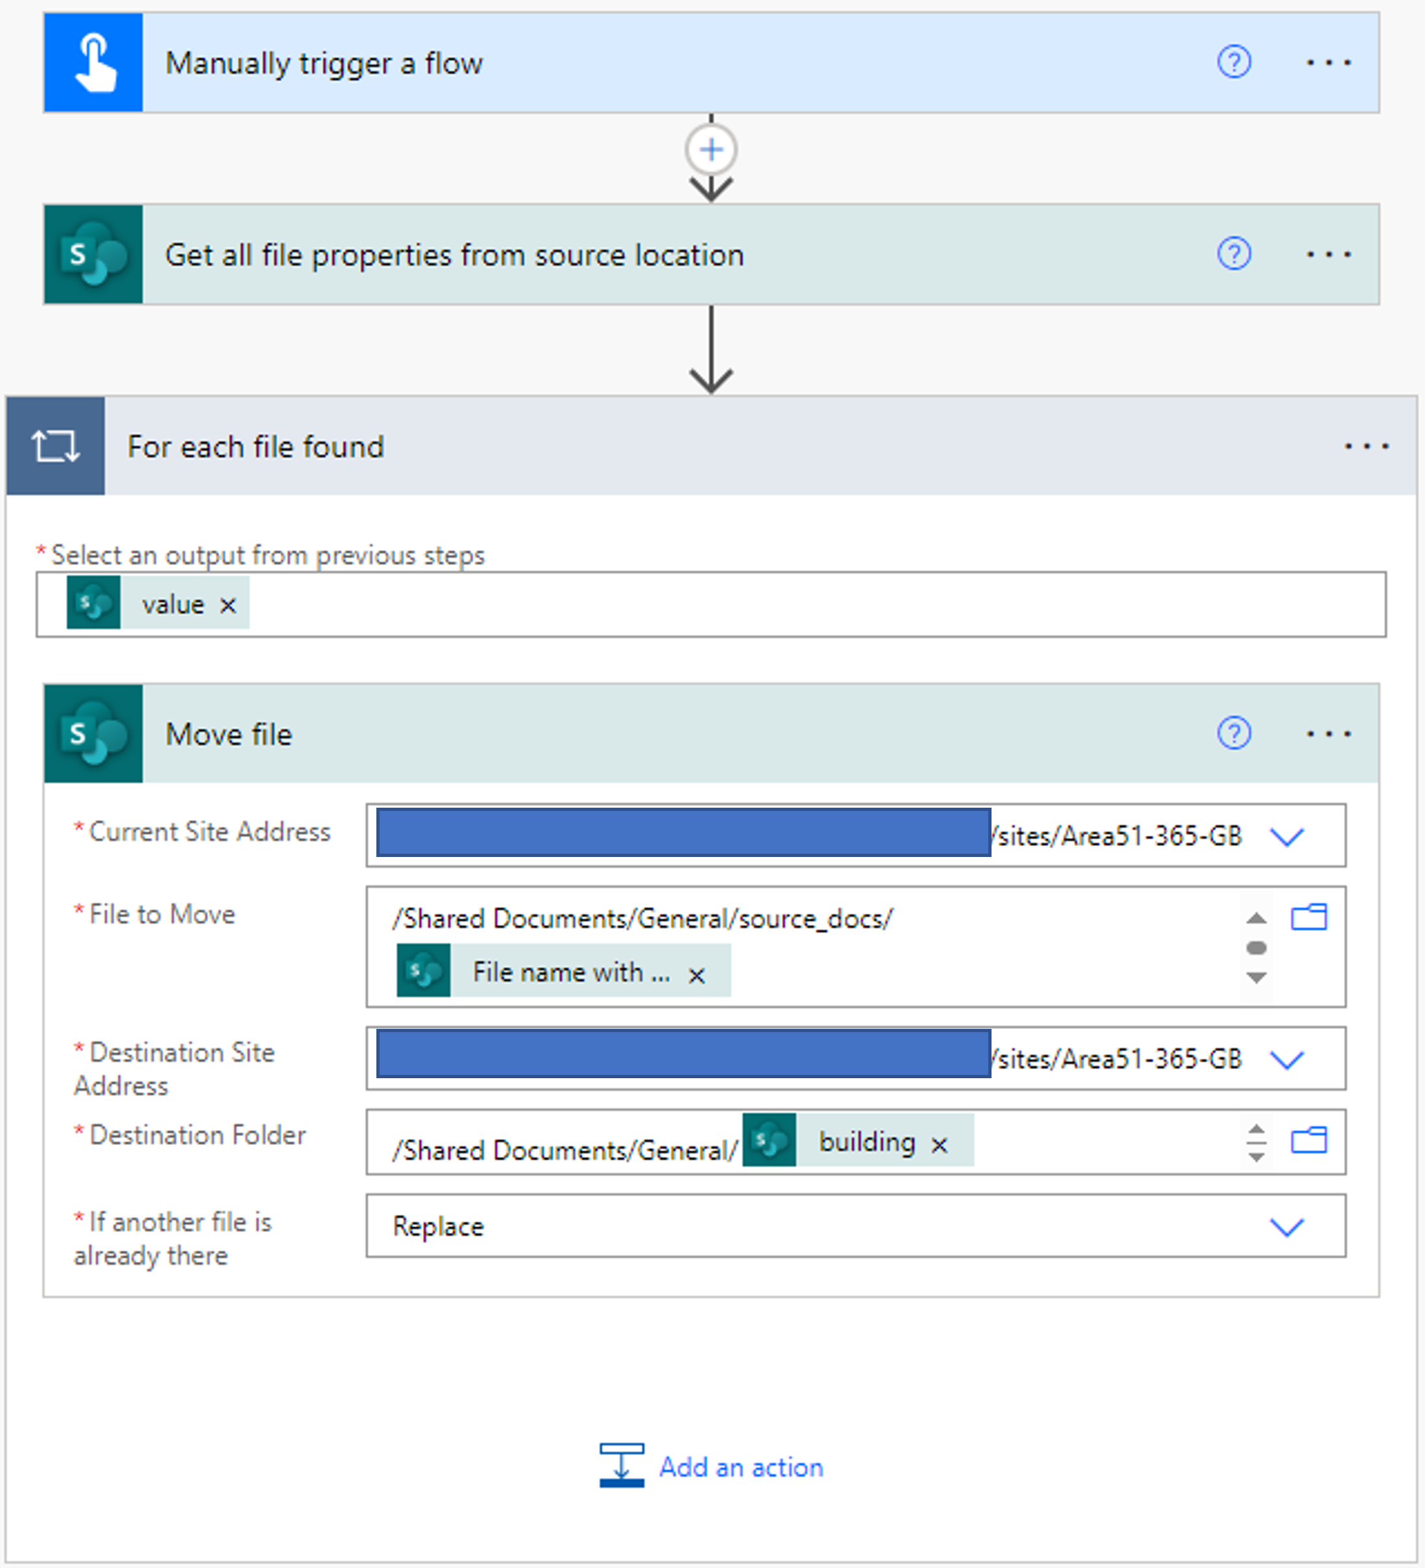Open help for Get all file properties step
Viewport: 1425px width, 1568px height.
pyautogui.click(x=1234, y=254)
